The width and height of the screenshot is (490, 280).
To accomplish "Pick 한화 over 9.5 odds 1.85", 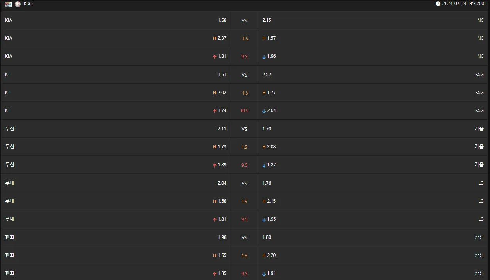I will tap(222, 273).
